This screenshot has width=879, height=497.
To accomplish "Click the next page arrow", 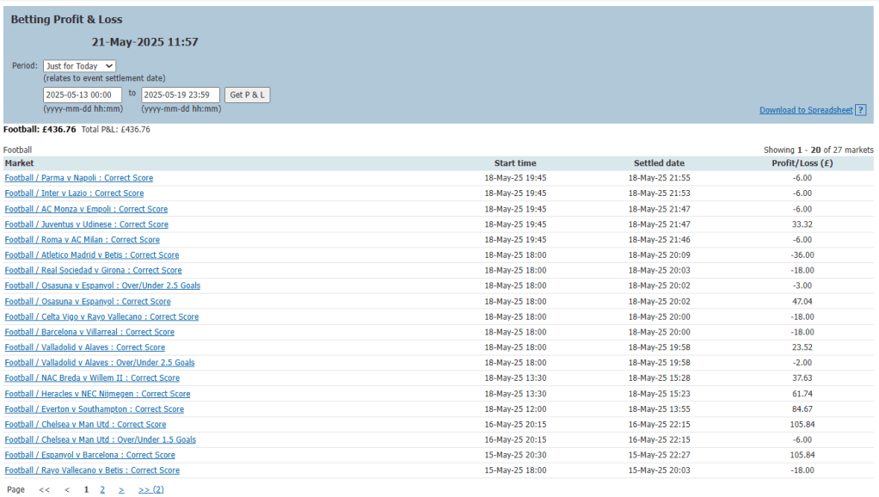I will (121, 489).
